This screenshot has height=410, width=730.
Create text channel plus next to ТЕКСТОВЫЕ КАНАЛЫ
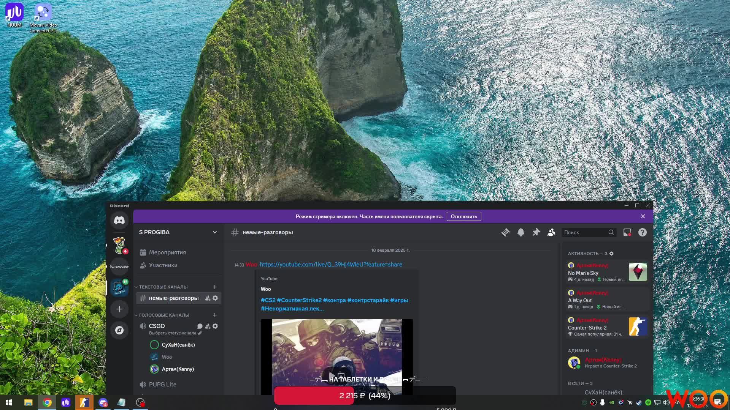(215, 287)
